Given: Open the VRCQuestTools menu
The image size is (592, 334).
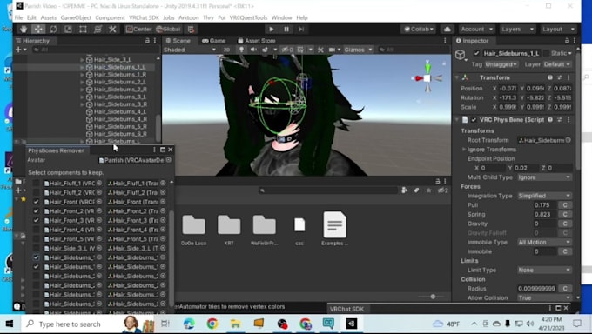Looking at the screenshot, I should pos(248,17).
